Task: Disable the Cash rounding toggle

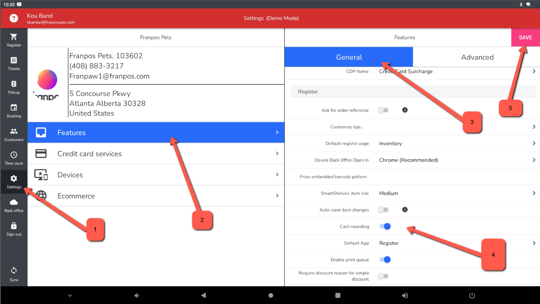Action: pos(385,226)
